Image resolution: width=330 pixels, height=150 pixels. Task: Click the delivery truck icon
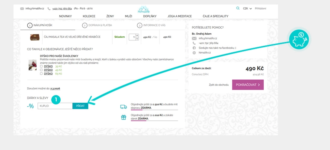click(124, 107)
